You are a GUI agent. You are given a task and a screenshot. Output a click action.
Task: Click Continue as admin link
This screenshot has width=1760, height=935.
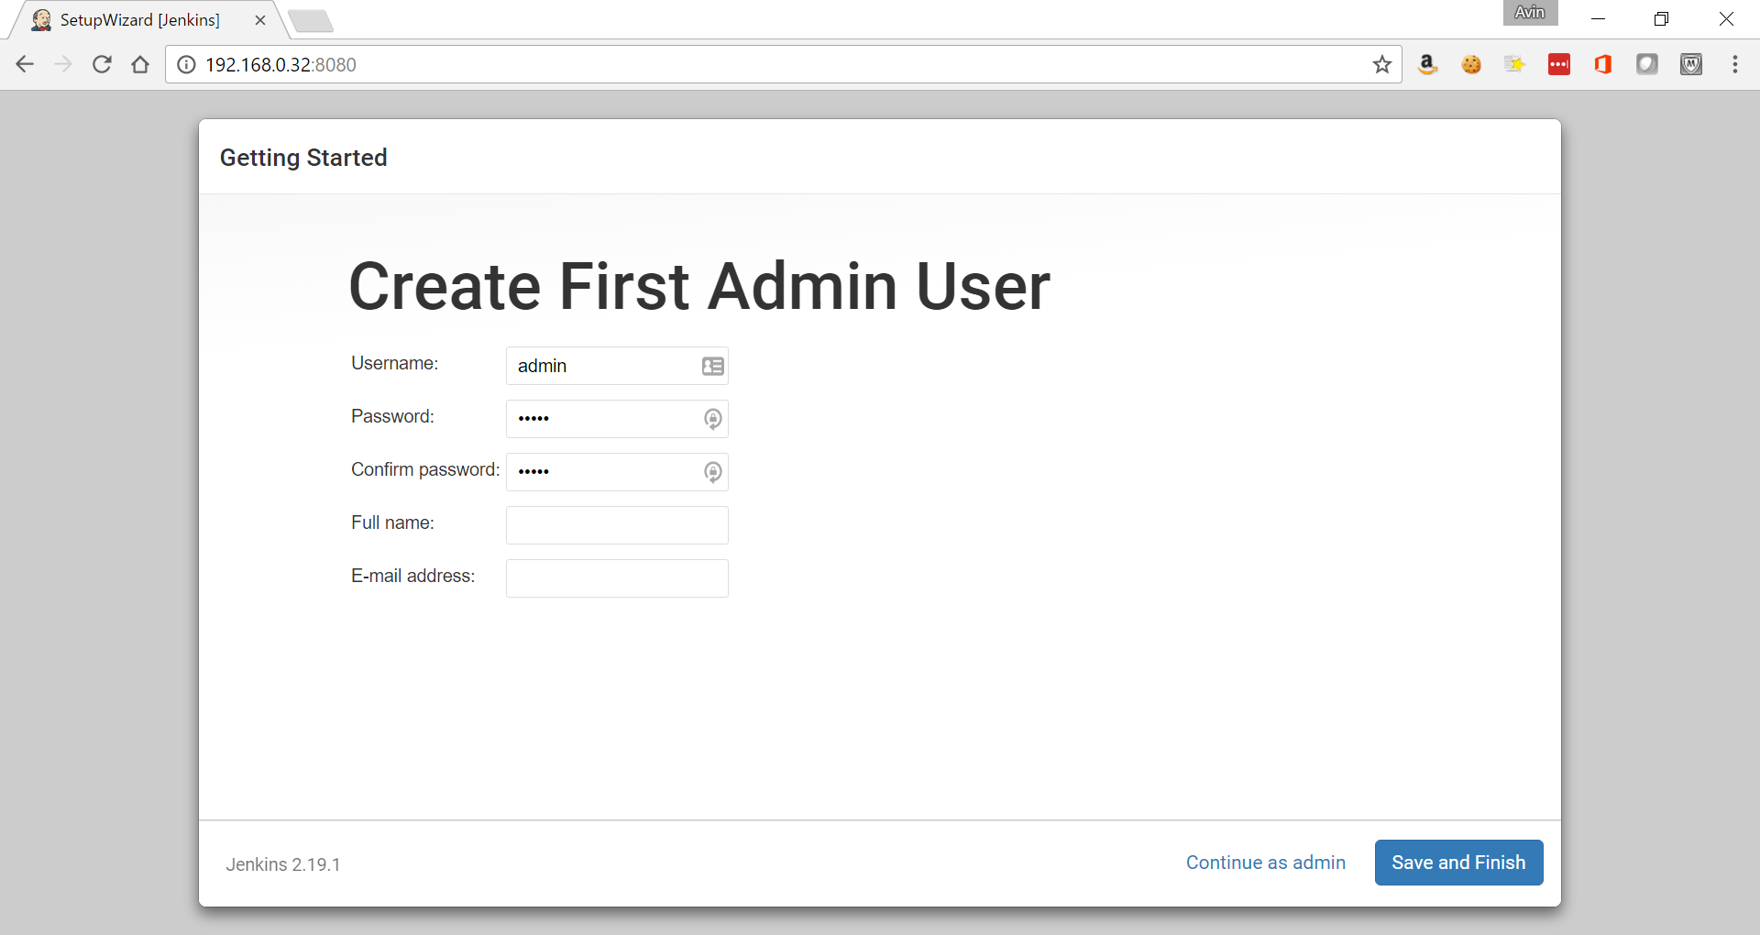[x=1265, y=863]
